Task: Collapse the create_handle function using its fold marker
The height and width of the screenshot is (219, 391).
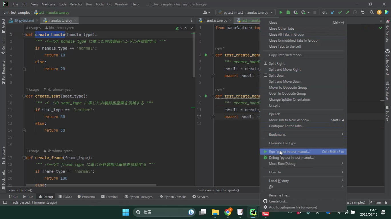Action: point(24,35)
